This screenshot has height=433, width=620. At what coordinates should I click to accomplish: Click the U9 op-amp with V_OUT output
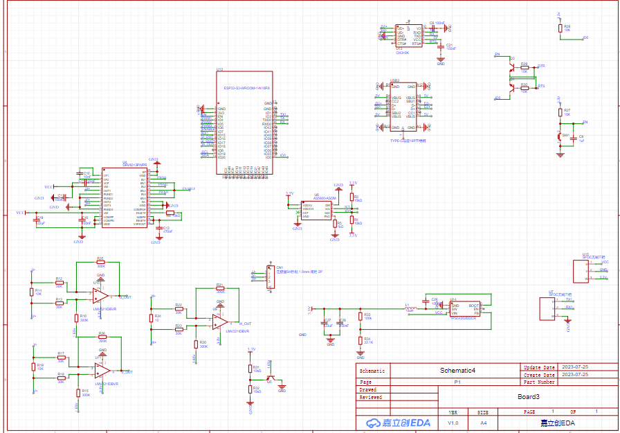pos(221,321)
